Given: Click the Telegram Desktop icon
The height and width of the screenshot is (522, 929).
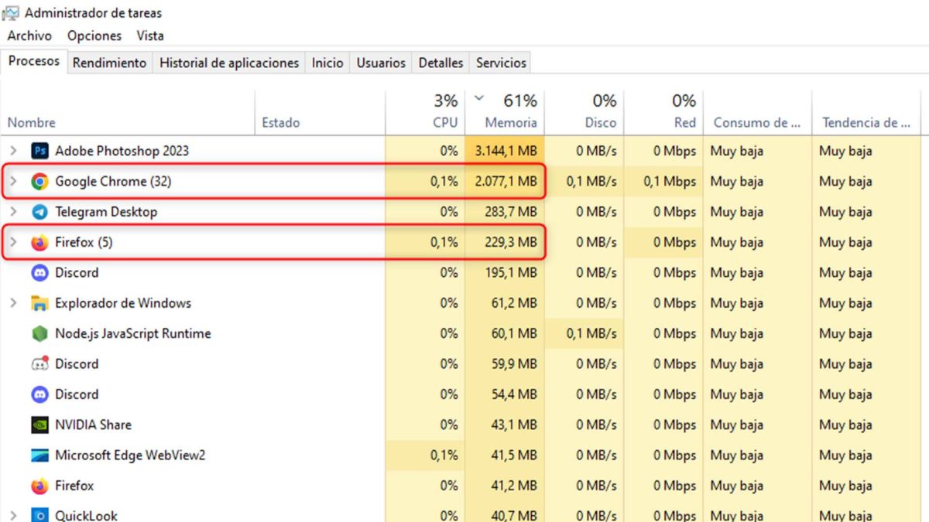Looking at the screenshot, I should click(39, 212).
